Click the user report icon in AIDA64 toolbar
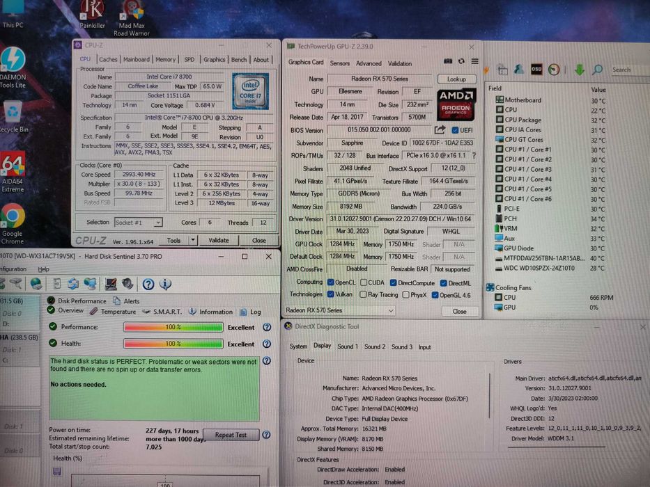This screenshot has width=650, height=487. coord(518,70)
